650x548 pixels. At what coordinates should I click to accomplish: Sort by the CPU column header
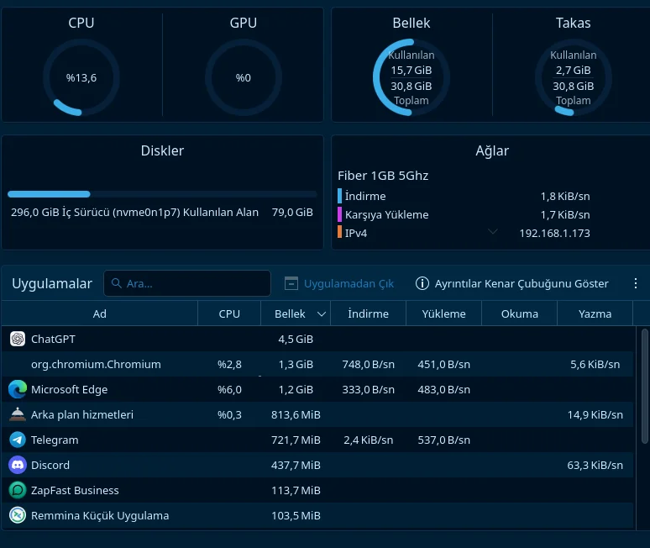point(229,314)
